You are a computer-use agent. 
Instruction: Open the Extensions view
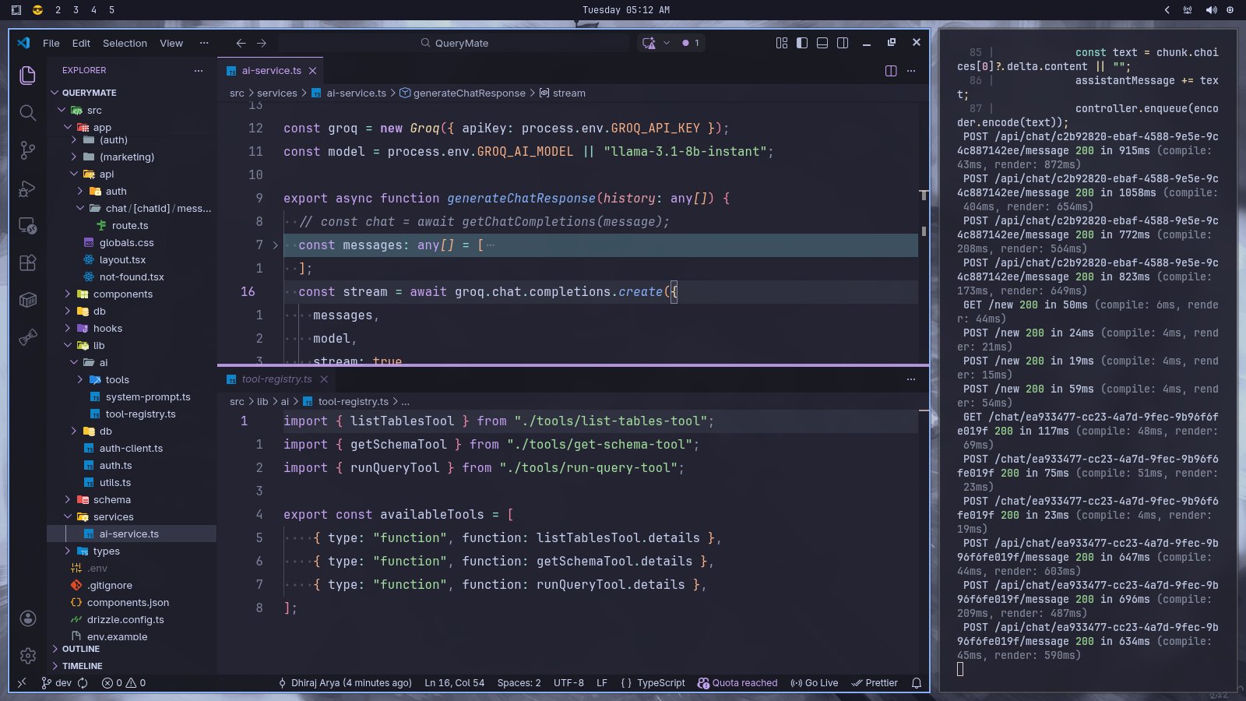[27, 262]
